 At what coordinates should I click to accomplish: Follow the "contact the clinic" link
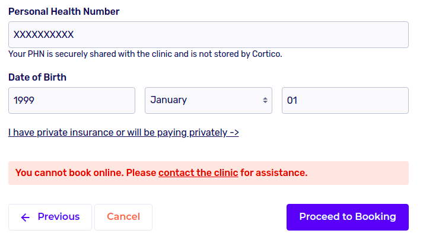pyautogui.click(x=198, y=173)
